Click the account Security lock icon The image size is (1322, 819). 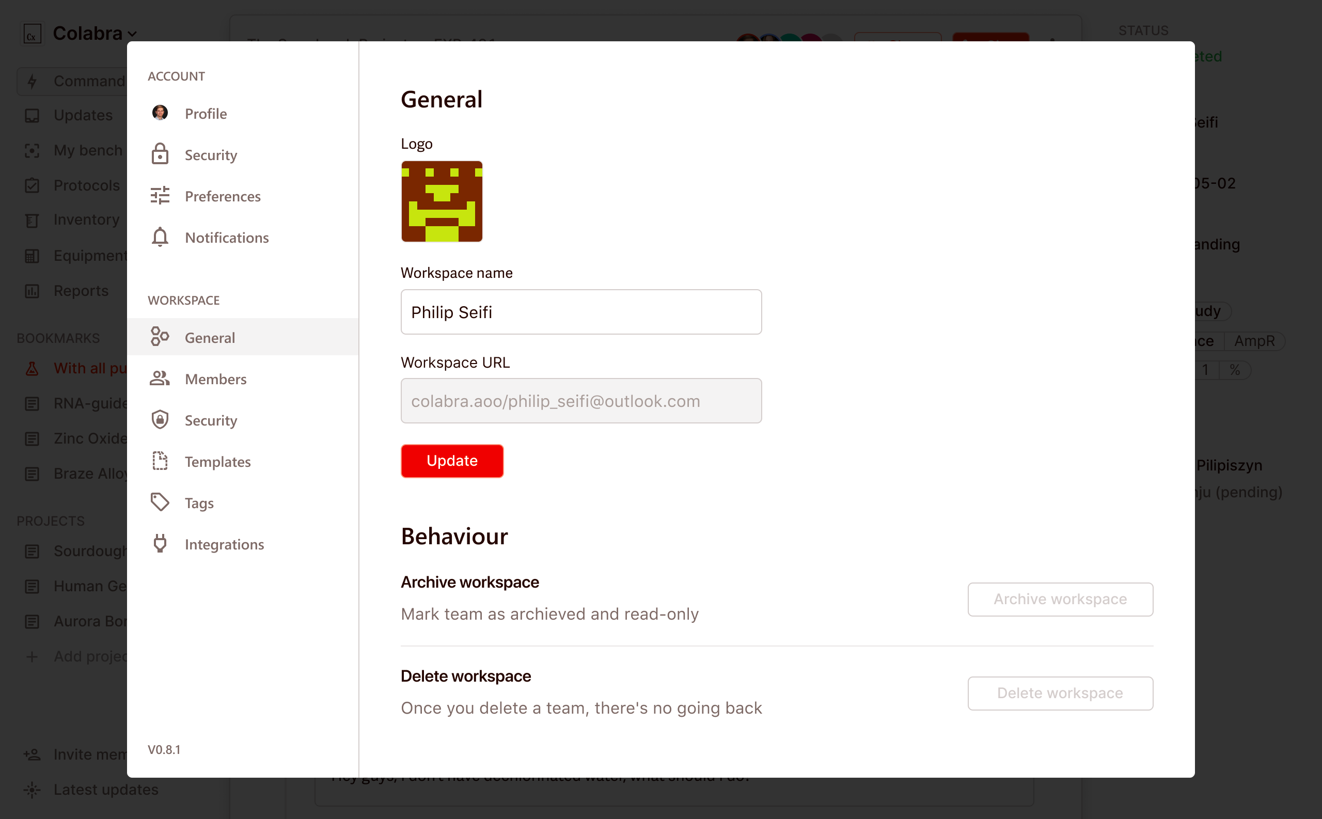160,154
